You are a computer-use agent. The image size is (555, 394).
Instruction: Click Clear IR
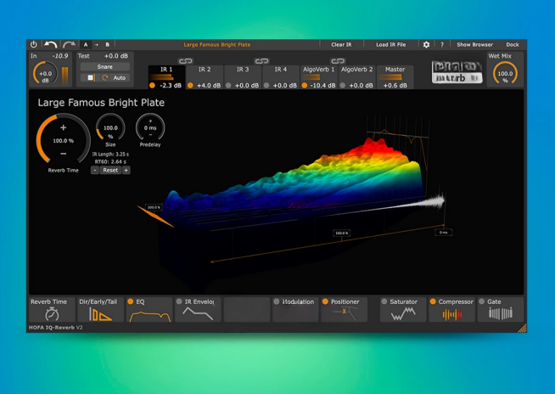pos(341,45)
